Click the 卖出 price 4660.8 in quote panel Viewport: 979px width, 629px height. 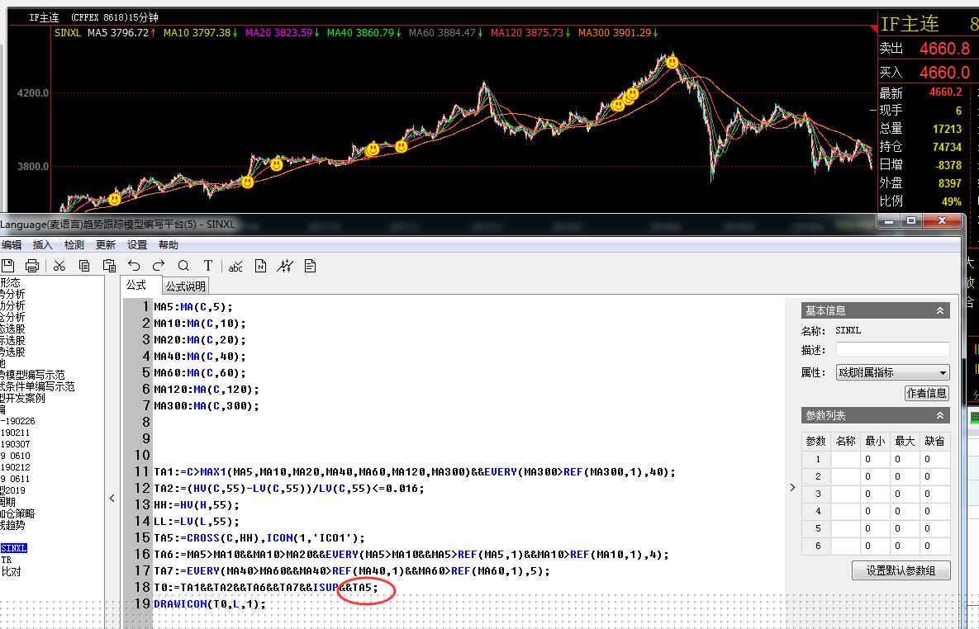944,48
